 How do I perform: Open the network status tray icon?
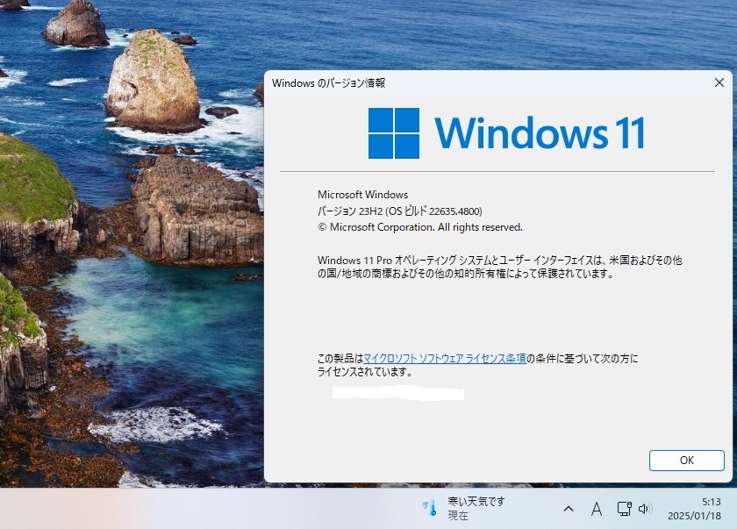point(624,508)
